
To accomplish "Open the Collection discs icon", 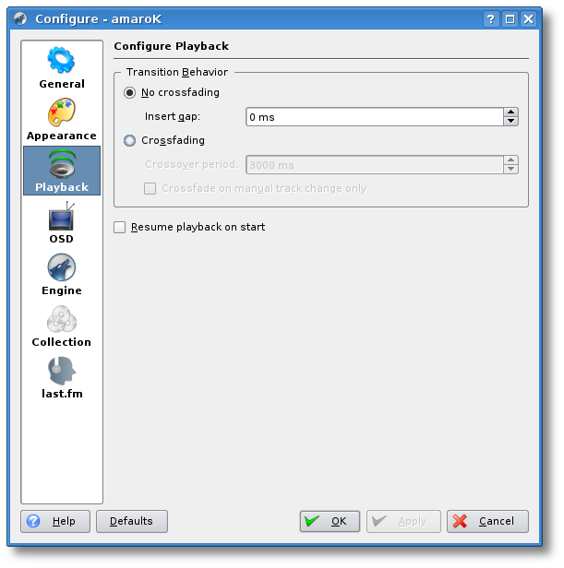I will point(61,320).
